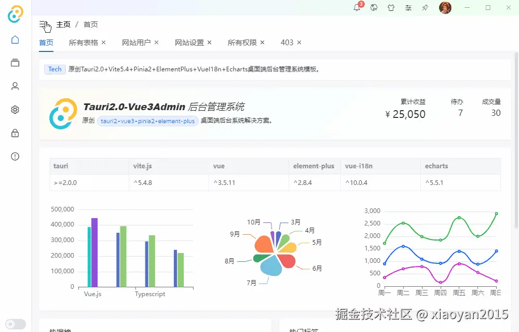Switch language with the globe icon
Screen dimensions: 519x332
click(374, 8)
